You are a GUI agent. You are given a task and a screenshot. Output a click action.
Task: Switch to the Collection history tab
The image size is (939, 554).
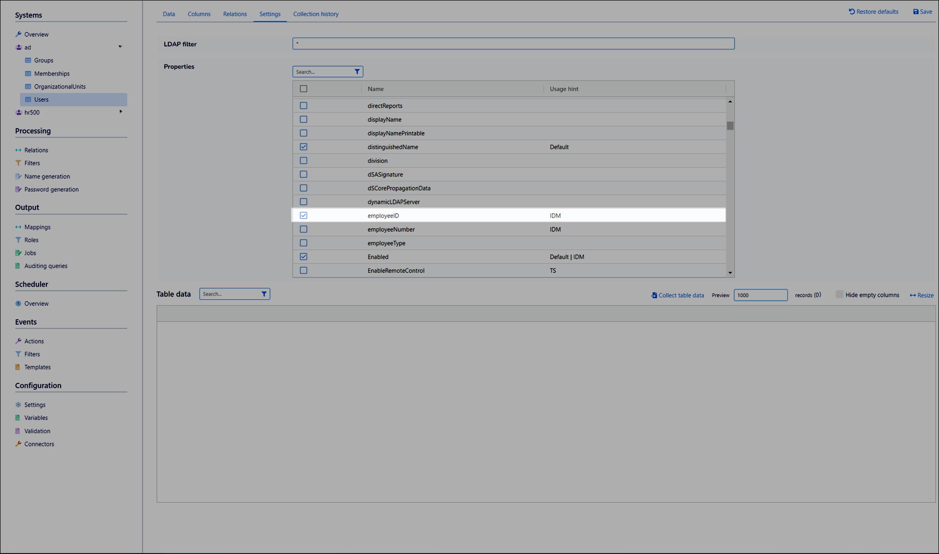315,14
